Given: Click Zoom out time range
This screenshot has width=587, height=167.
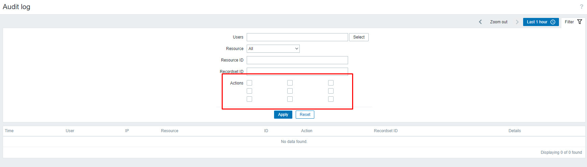Looking at the screenshot, I should pos(499,22).
